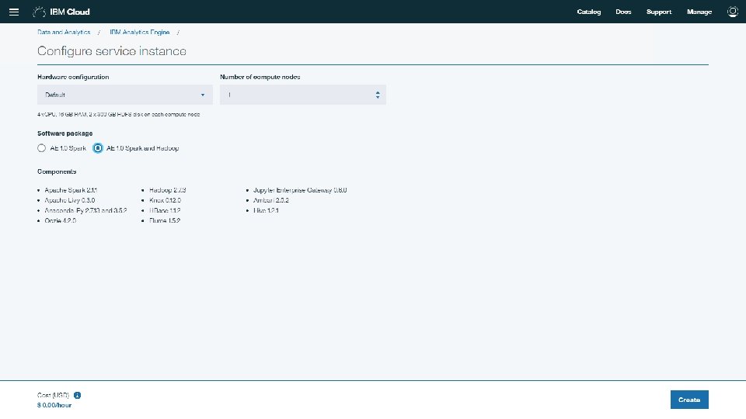This screenshot has width=746, height=419.
Task: Click the Configure service instance heading
Action: point(112,51)
